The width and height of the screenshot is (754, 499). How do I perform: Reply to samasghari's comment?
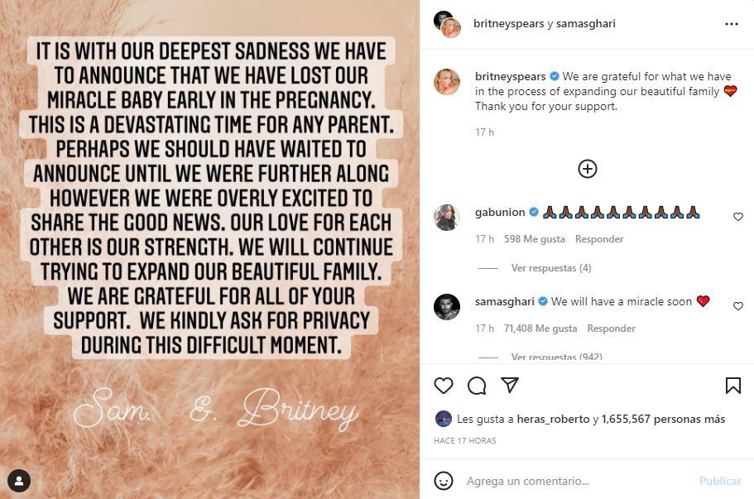pos(611,329)
